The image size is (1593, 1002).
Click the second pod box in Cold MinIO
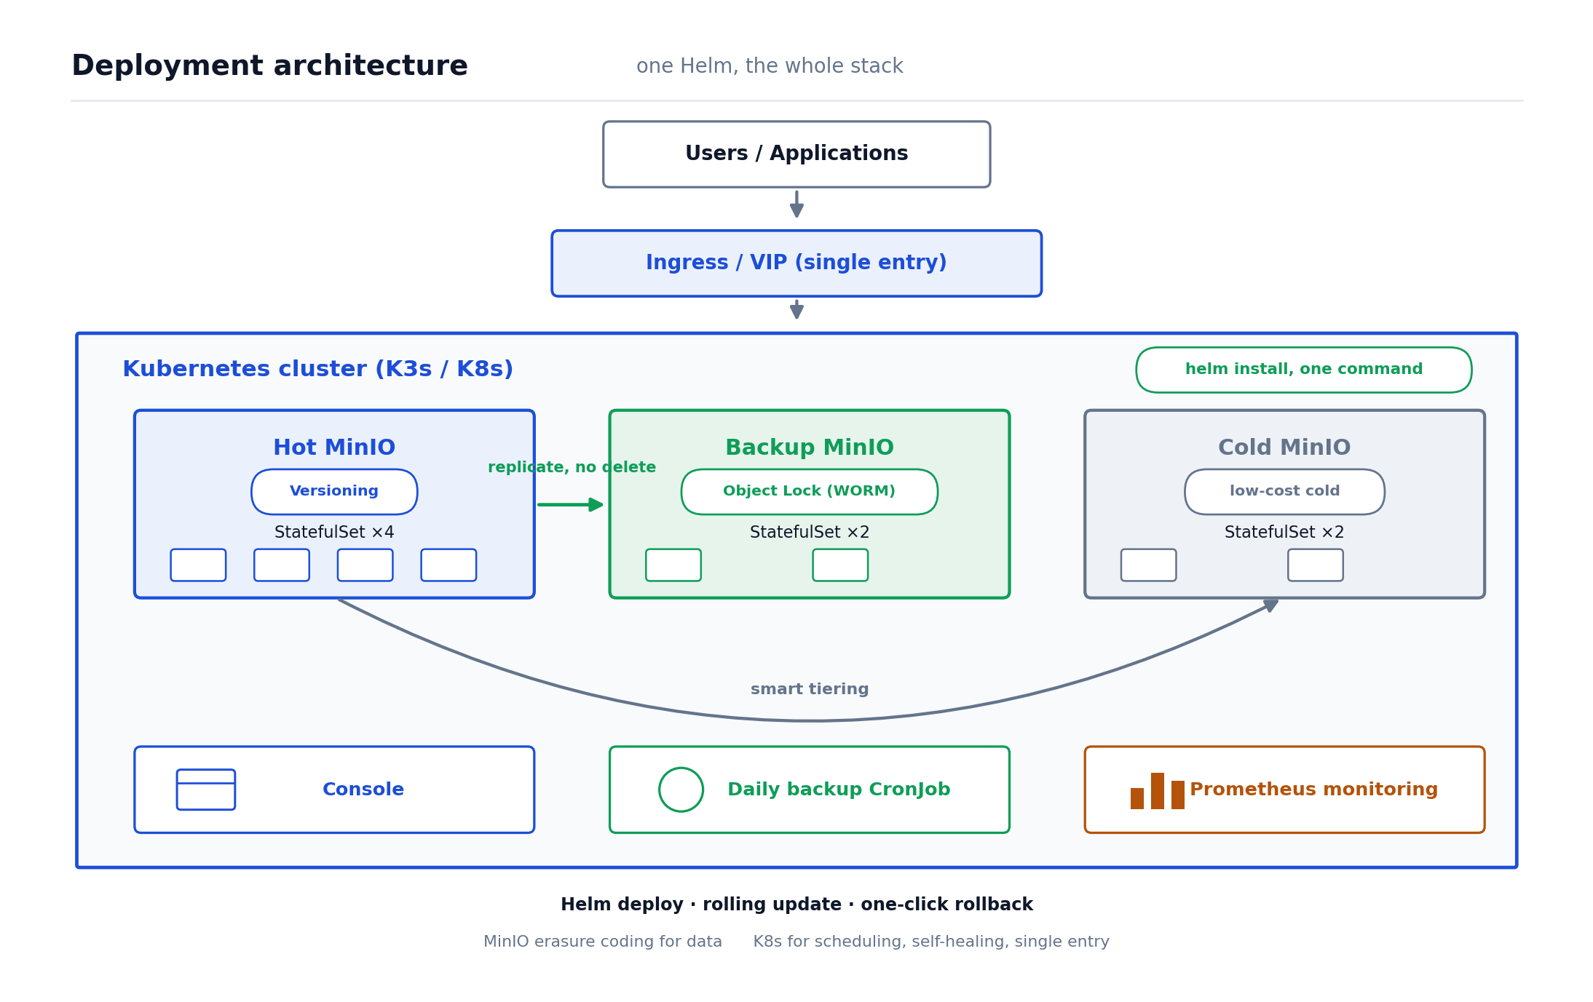pos(1316,565)
